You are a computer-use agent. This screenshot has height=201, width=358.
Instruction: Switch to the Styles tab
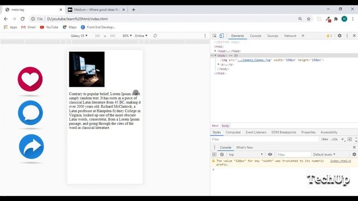(x=216, y=132)
